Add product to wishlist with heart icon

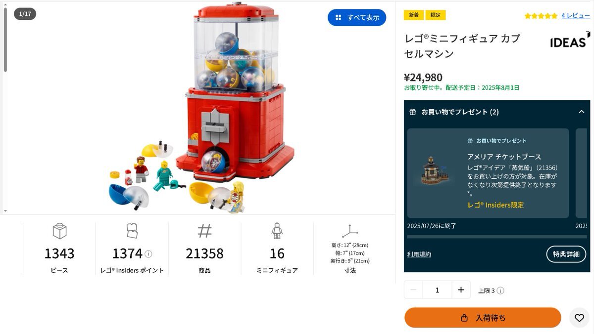click(579, 318)
